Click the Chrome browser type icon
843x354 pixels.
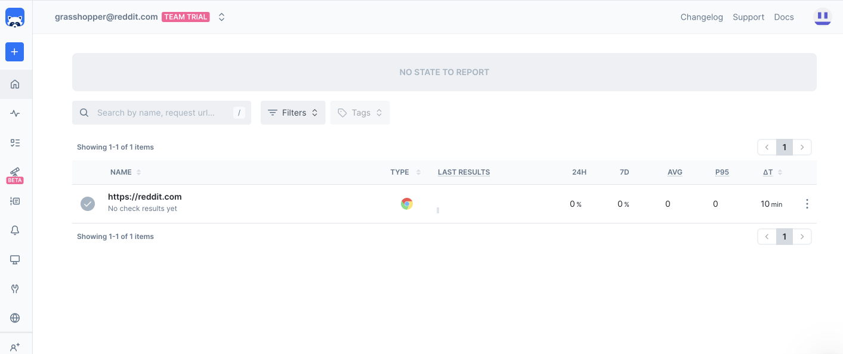tap(406, 203)
